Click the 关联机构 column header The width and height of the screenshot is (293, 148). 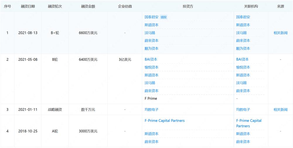coord(251,6)
